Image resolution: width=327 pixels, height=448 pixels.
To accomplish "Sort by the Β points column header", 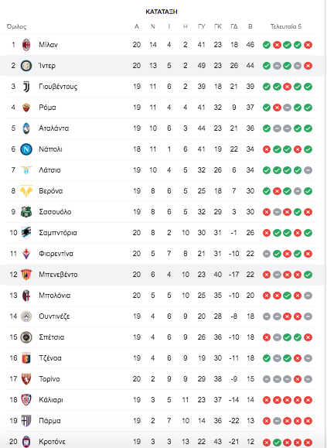I will click(x=250, y=26).
